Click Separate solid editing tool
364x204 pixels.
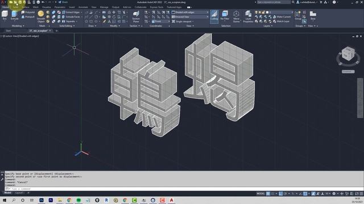coord(69,22)
